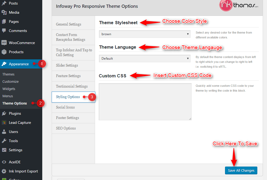Open Widgets submenu link
The height and width of the screenshot is (180, 267).
pyautogui.click(x=9, y=89)
